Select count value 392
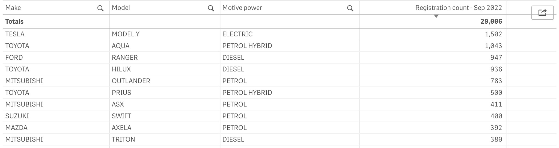The image size is (559, 148). (x=496, y=128)
